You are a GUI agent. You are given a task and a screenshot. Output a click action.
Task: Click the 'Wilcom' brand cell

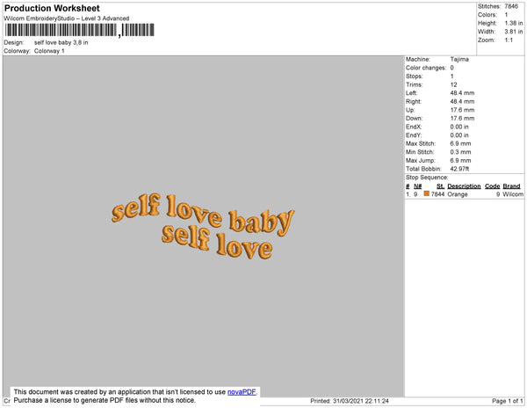click(513, 194)
